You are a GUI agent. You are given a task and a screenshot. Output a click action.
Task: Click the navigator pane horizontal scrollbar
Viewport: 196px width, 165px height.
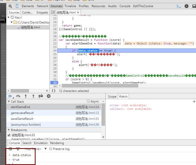[20, 91]
